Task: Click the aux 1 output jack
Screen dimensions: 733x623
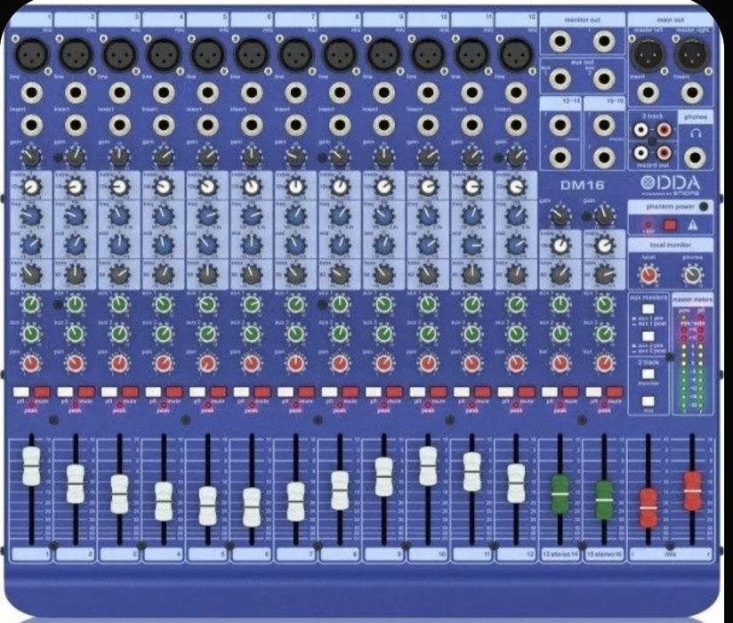Action: click(x=560, y=78)
